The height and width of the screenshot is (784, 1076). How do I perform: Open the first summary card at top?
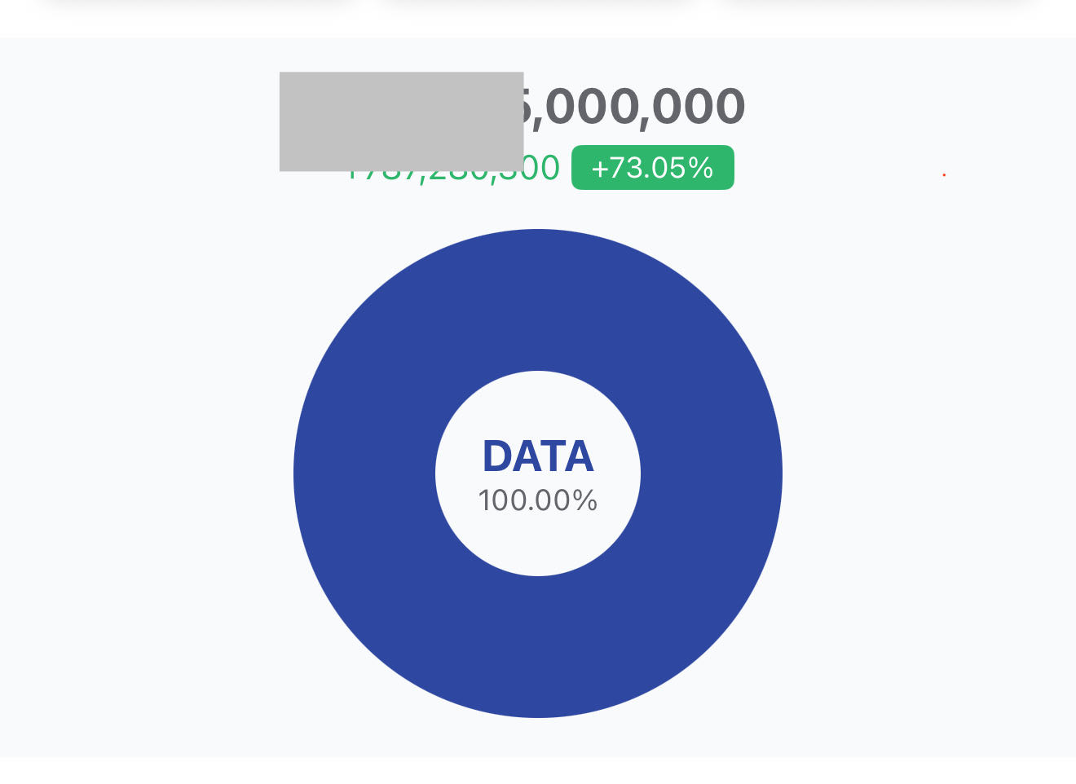(x=199, y=5)
